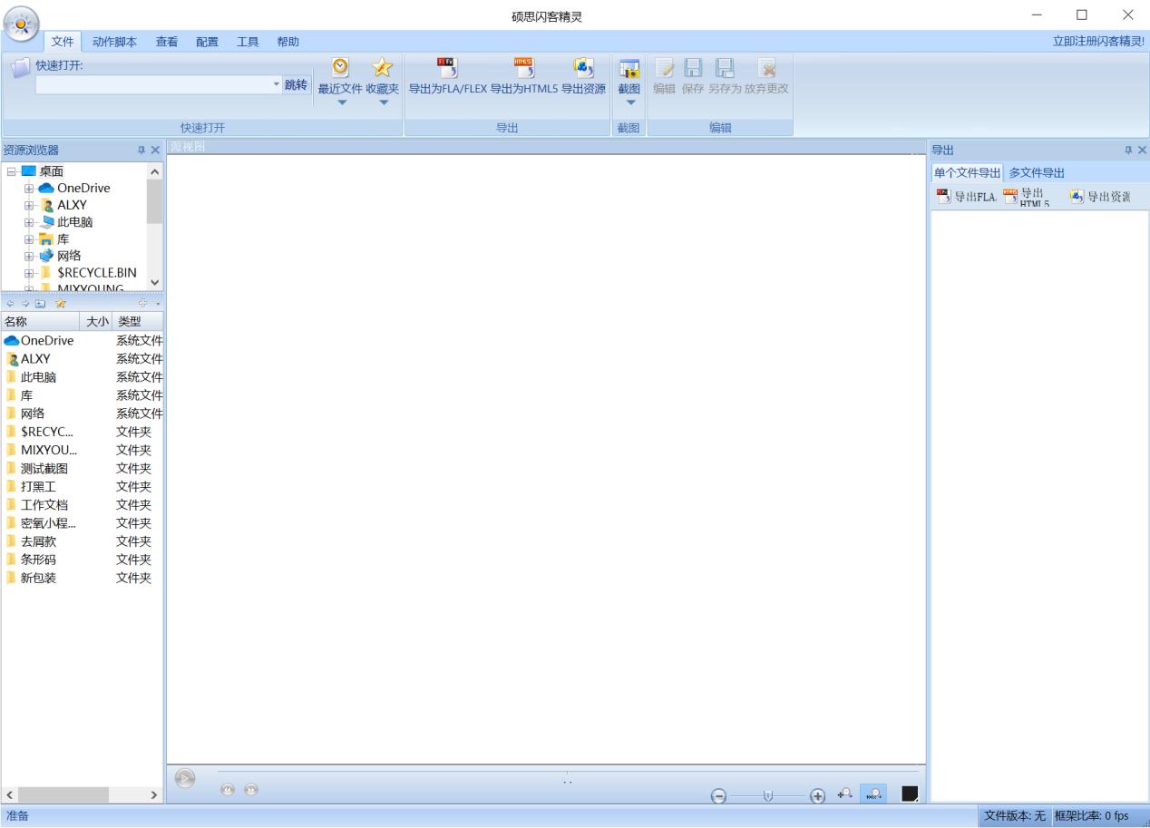Click 导出HTML5 in export panel
The width and height of the screenshot is (1150, 828).
[x=1027, y=197]
